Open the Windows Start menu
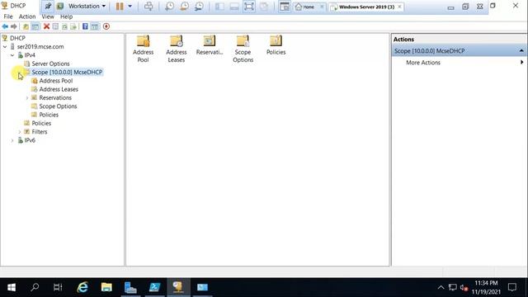Viewport: 528px width, 297px height. pos(12,287)
